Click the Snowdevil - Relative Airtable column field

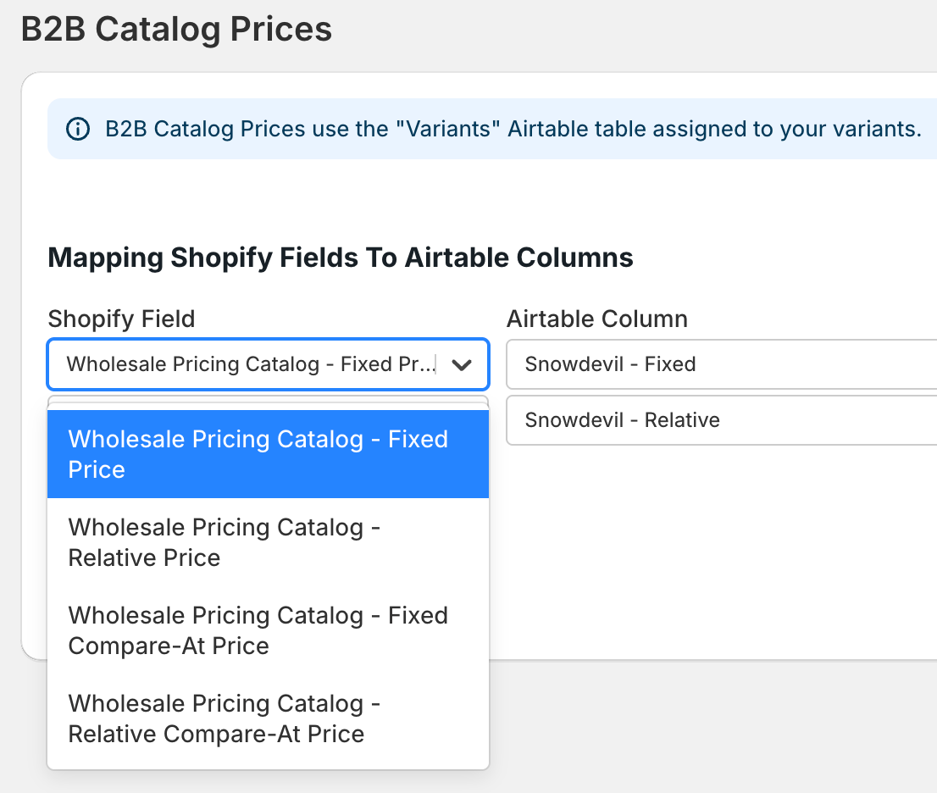coord(720,420)
